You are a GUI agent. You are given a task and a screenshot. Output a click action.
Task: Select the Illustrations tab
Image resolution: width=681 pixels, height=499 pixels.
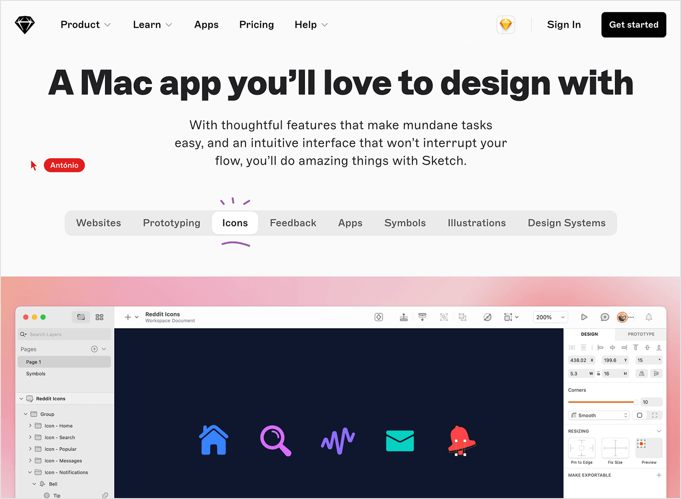pos(477,223)
